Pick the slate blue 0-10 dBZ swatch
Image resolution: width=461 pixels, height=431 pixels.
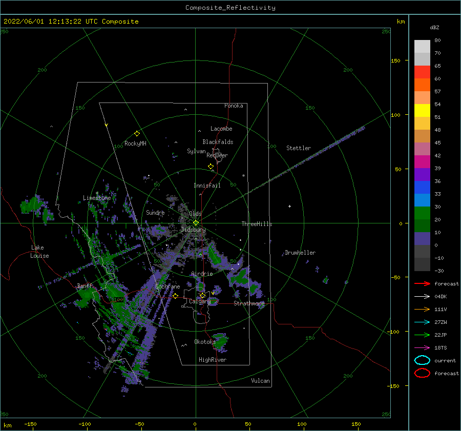(x=422, y=239)
